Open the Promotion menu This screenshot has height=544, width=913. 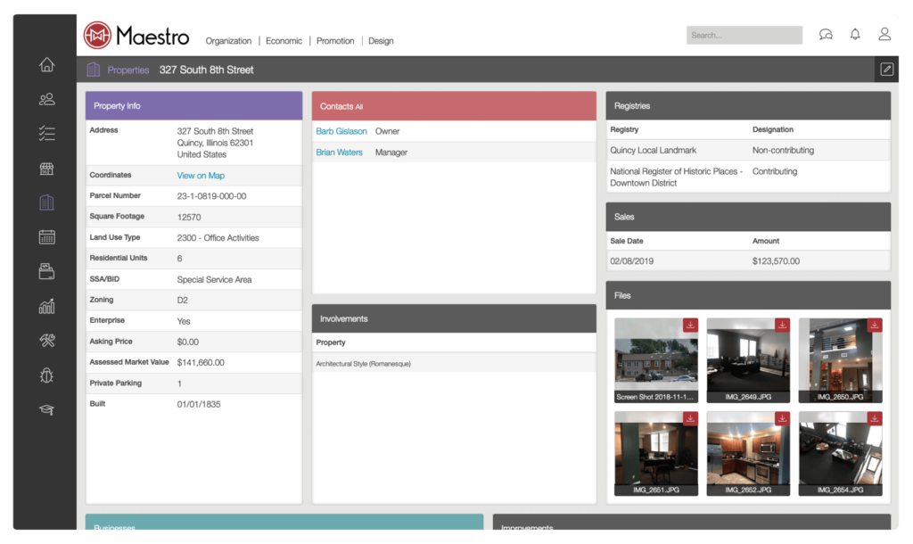(x=334, y=40)
